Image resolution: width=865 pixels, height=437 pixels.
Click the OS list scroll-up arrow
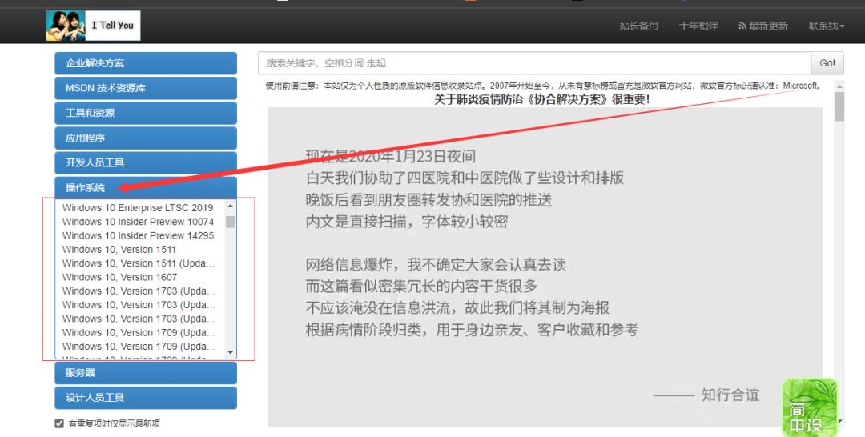(231, 206)
